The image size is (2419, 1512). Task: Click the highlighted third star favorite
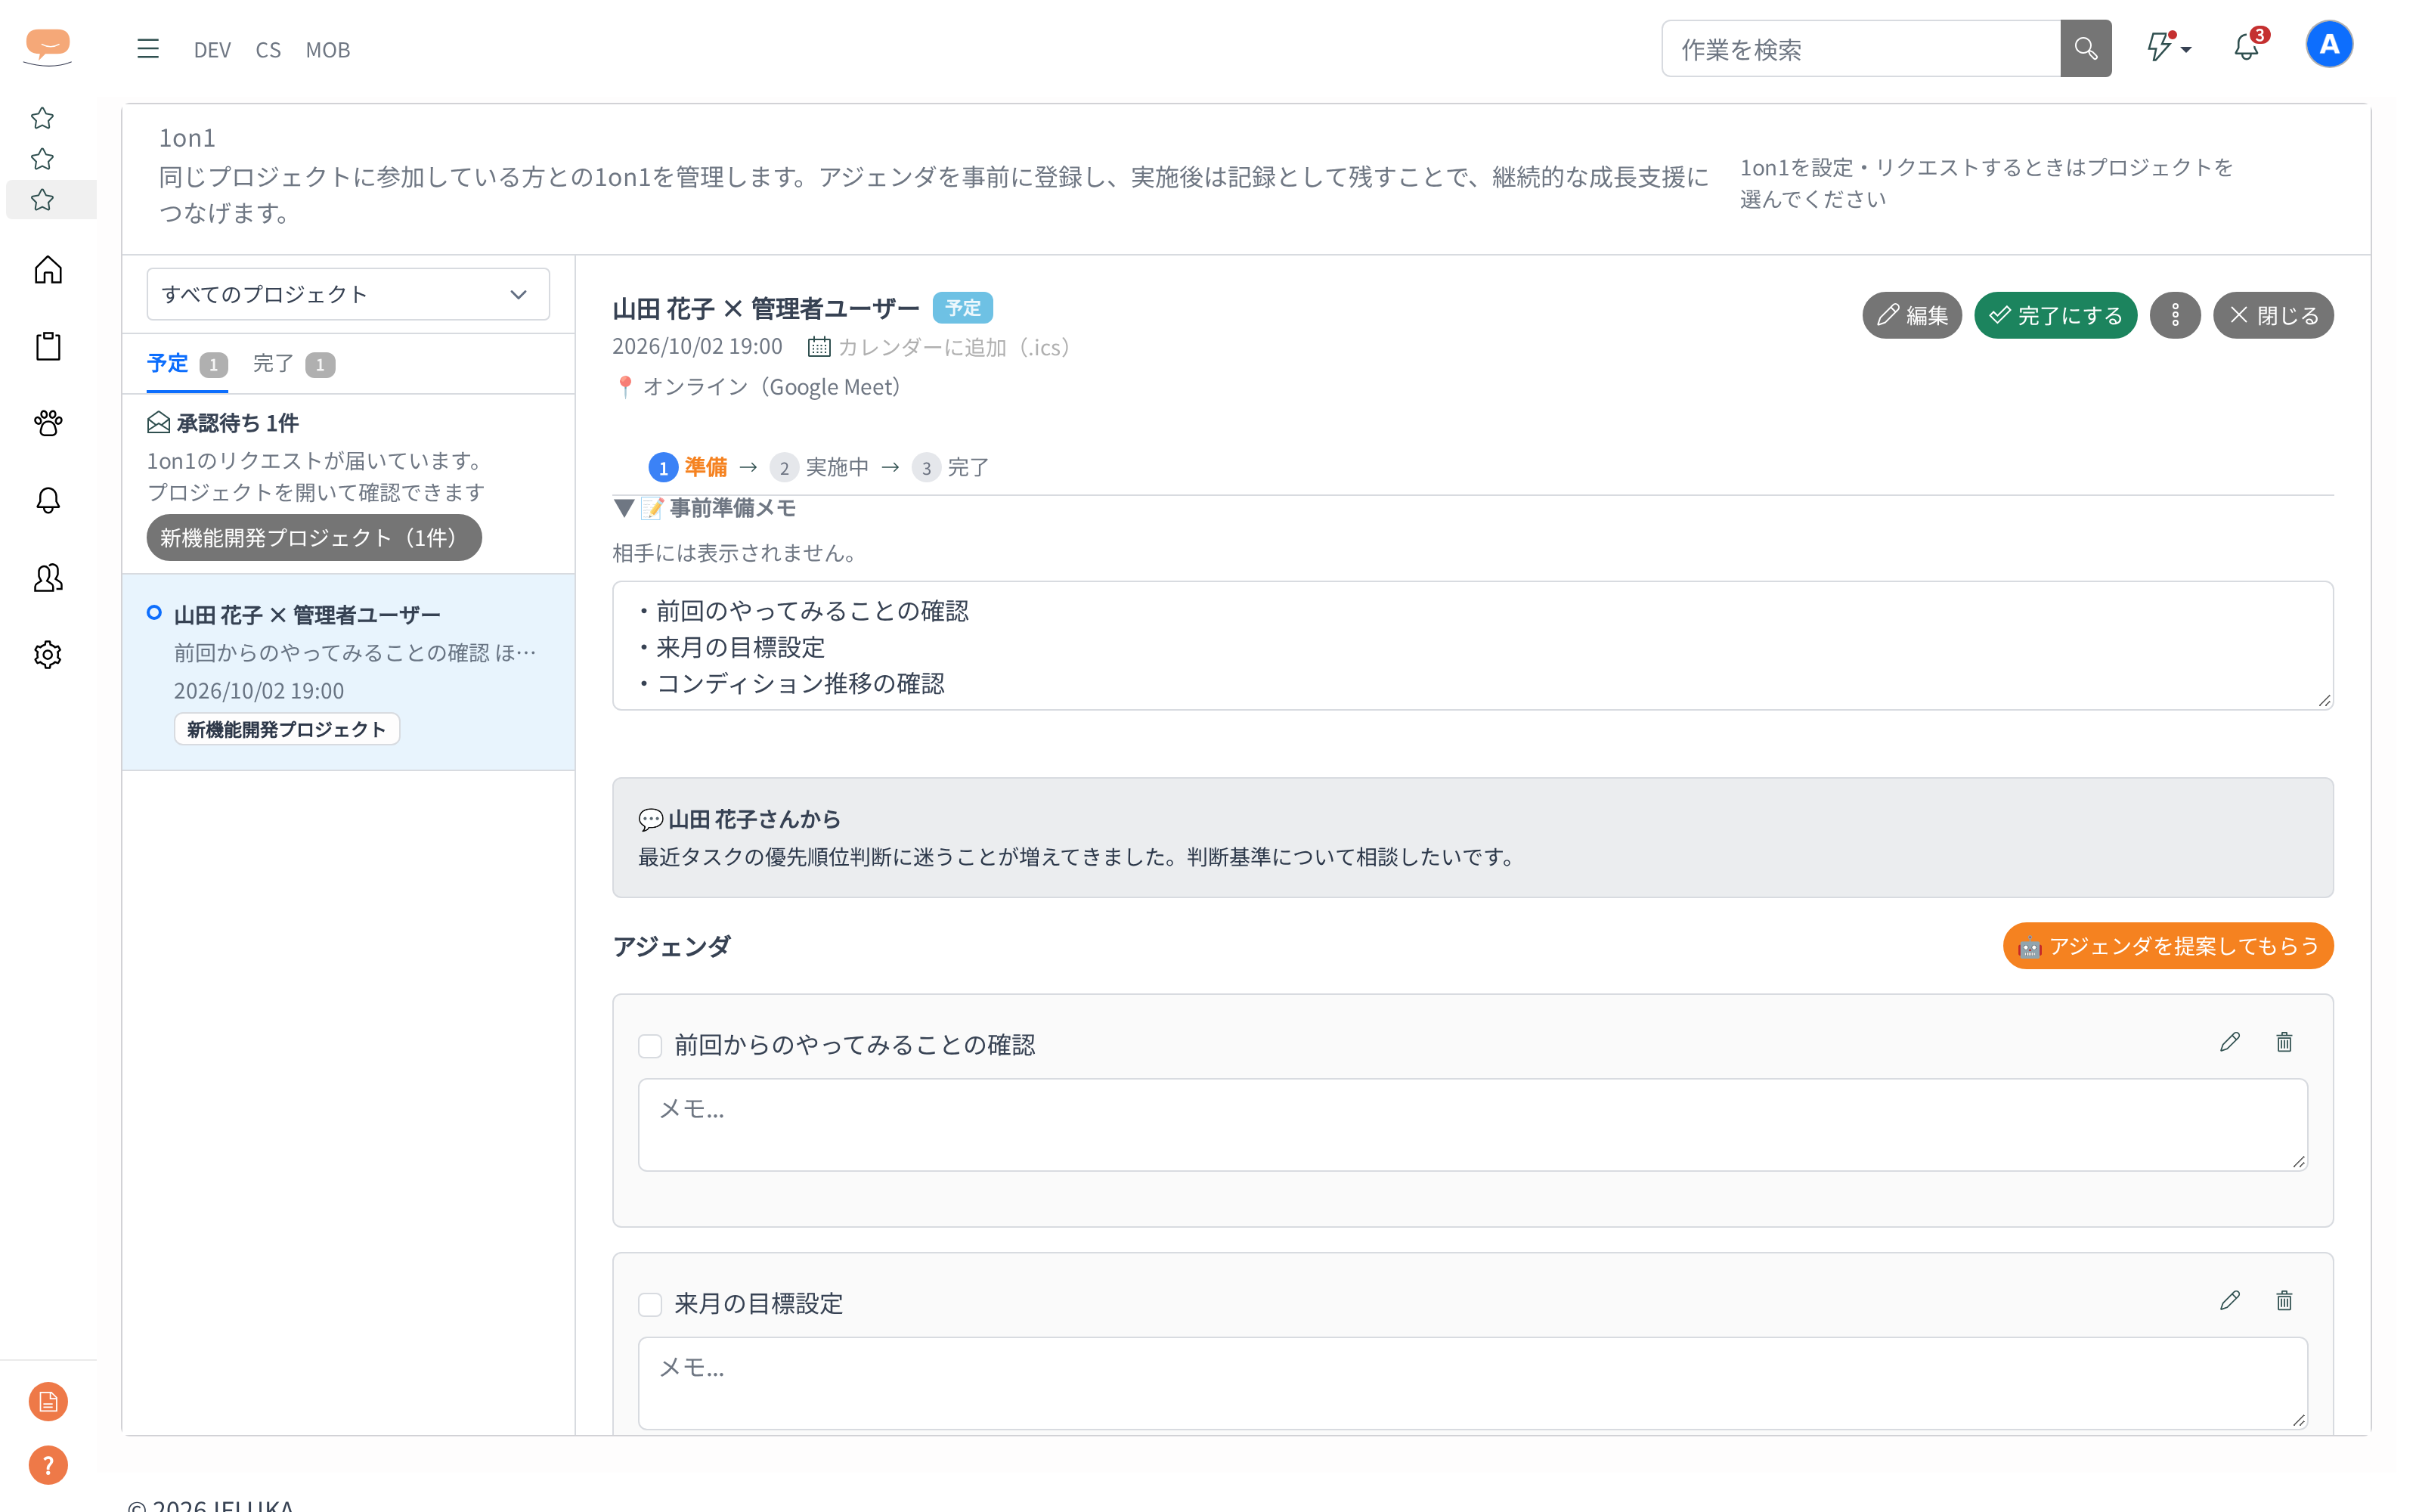(42, 200)
